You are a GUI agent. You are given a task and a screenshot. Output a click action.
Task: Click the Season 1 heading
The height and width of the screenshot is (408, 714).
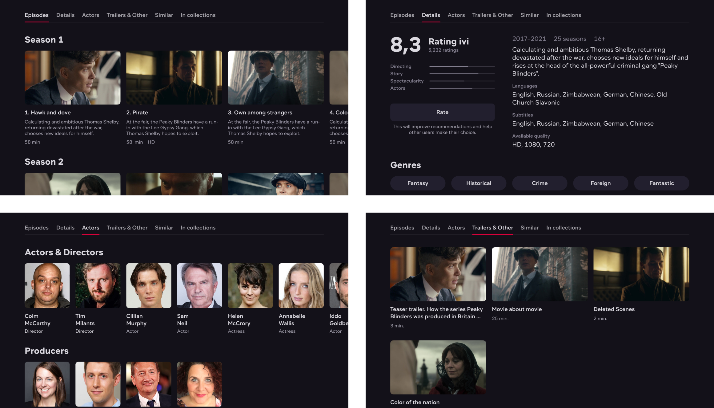coord(44,40)
